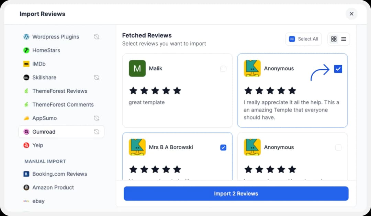The width and height of the screenshot is (371, 216).
Task: Click the refresh icon next to Skillshare
Action: (x=97, y=78)
